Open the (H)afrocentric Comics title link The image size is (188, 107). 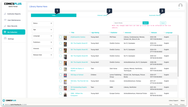78,37
